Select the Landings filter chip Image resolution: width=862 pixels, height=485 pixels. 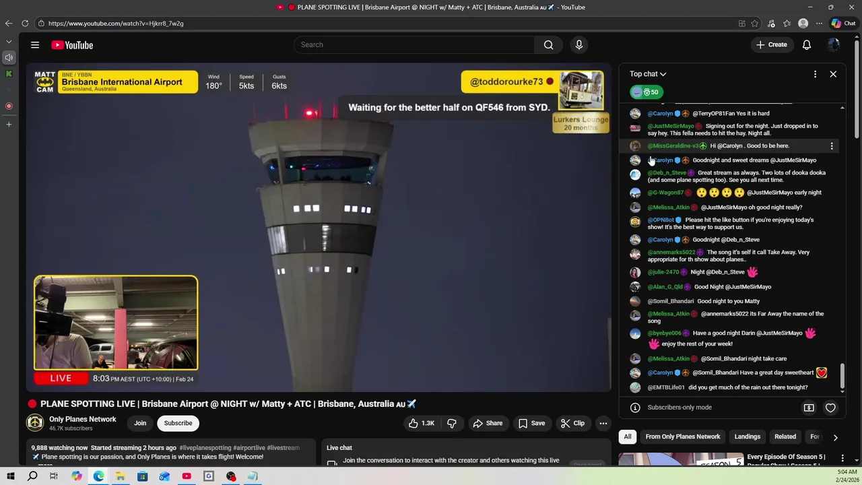pyautogui.click(x=748, y=437)
